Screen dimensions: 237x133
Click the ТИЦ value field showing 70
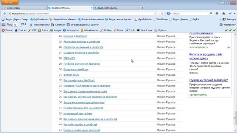15,25
